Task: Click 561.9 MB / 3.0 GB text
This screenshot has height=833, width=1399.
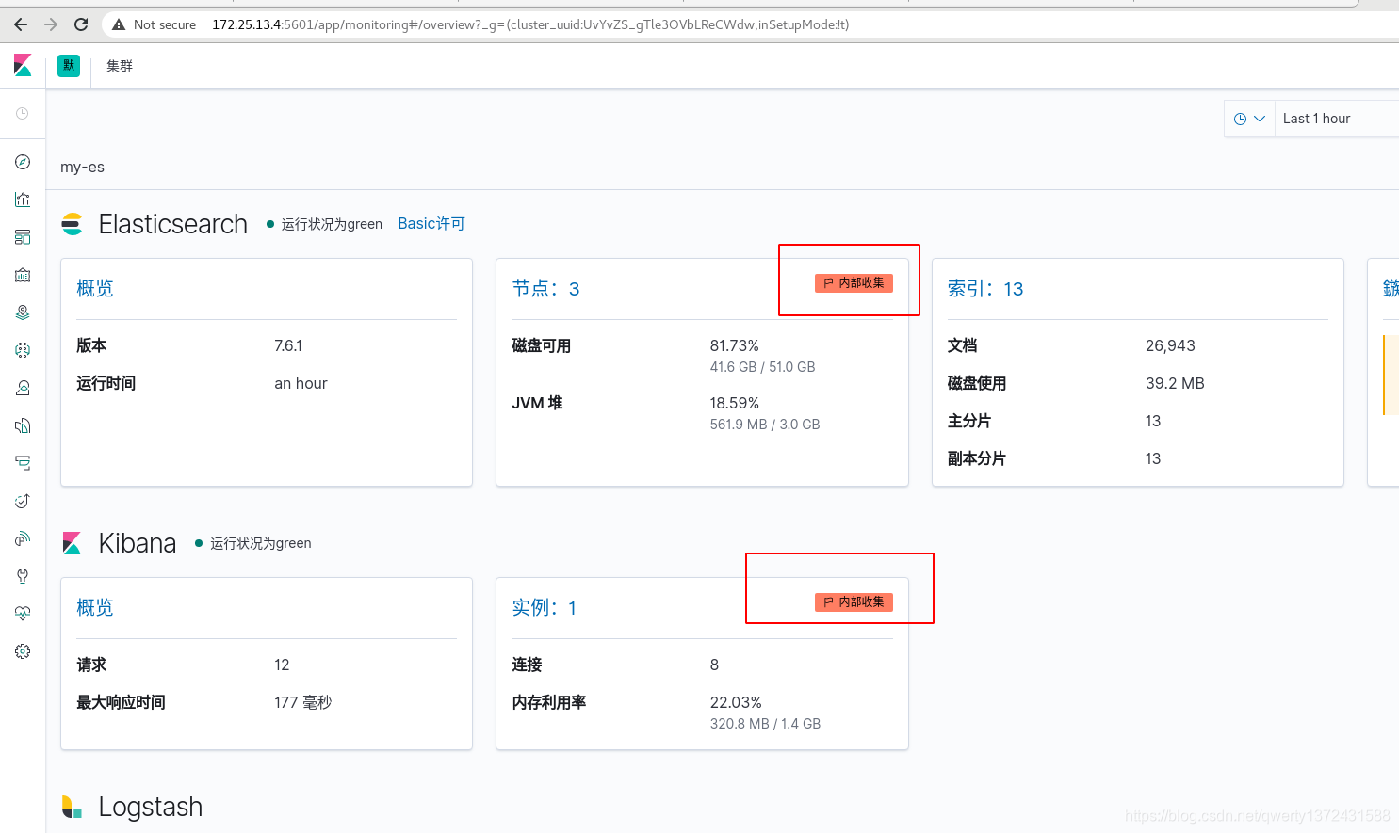Action: coord(765,425)
